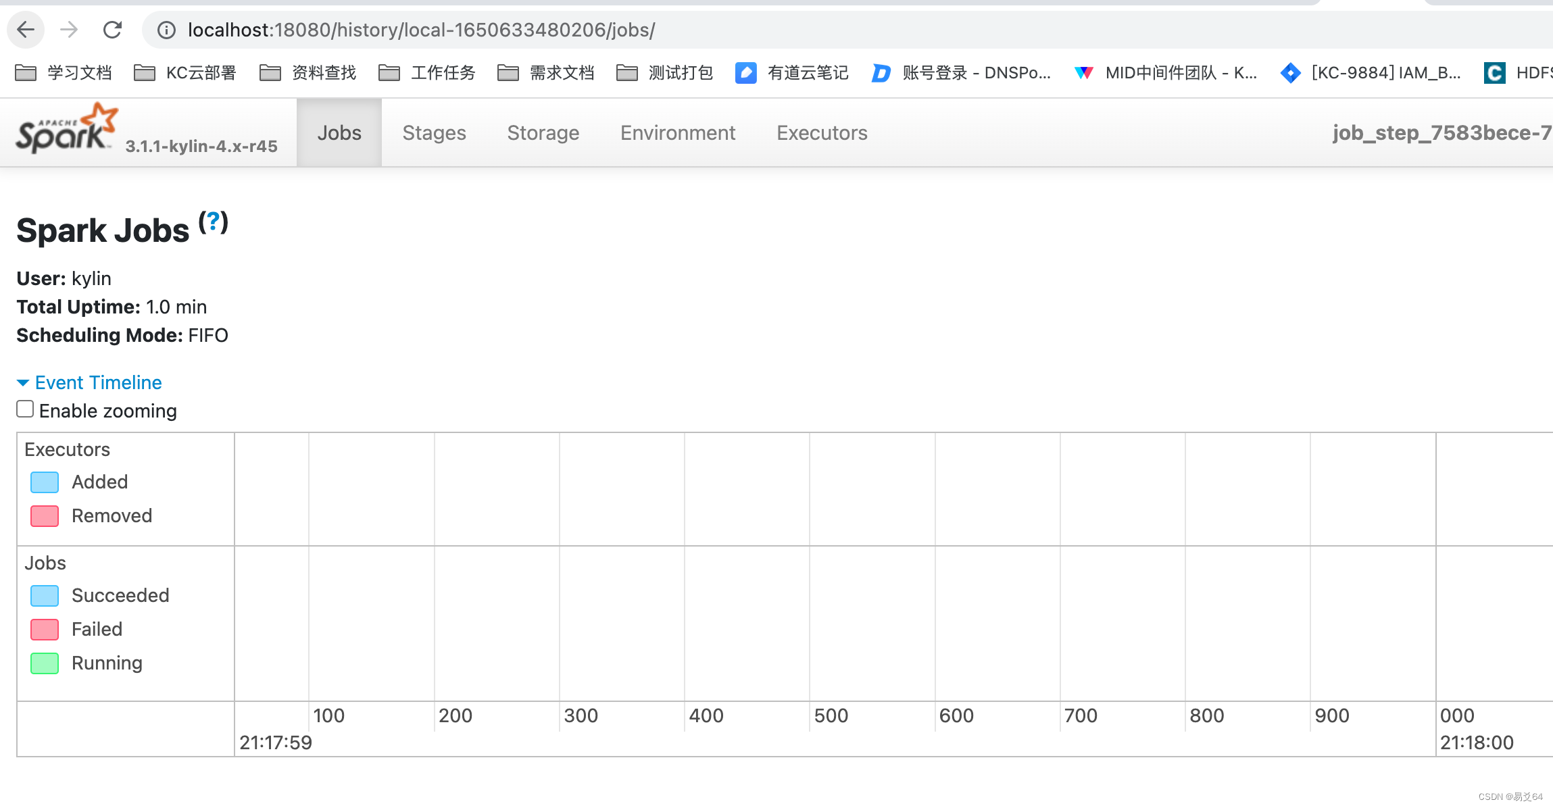Select the Jobs tab
Image resolution: width=1553 pixels, height=808 pixels.
339,132
